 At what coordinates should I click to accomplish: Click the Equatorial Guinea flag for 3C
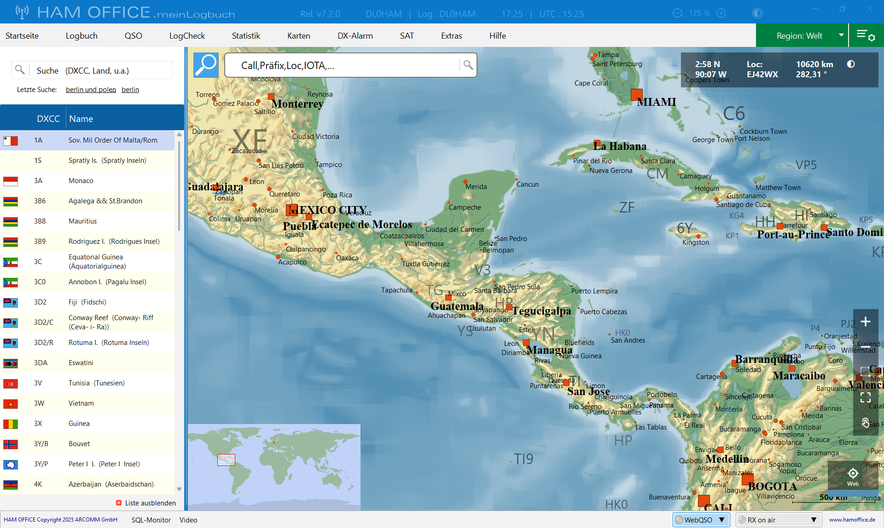tap(11, 262)
